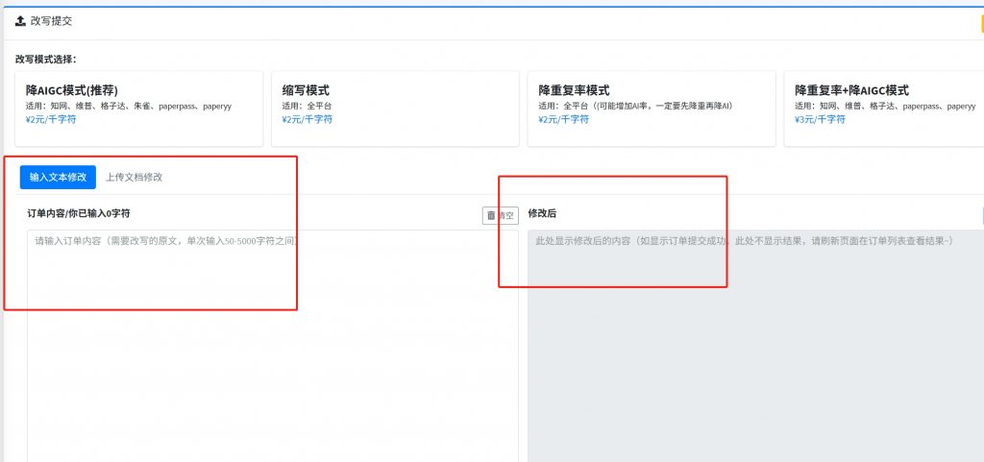The height and width of the screenshot is (462, 984).
Task: Click the ¥3元/千字符 price text
Action: coord(820,119)
